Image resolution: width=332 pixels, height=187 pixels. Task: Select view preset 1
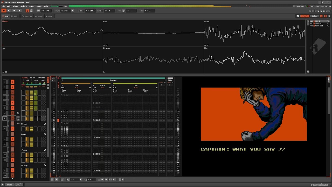(x=310, y=11)
